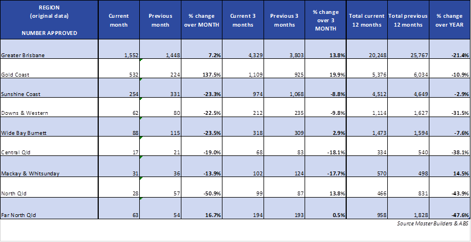Click the Current month column header
The image size is (471, 242).
coord(119,20)
